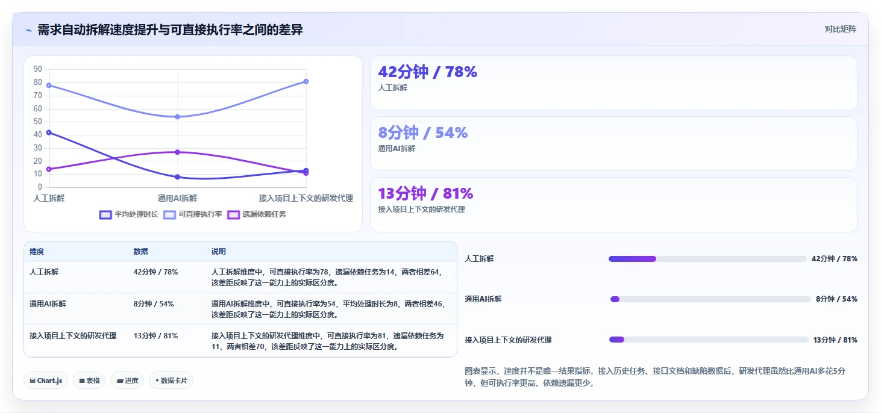Image resolution: width=881 pixels, height=413 pixels.
Task: Click the 人工拆解 description mentioning 两者相差64
Action: [x=327, y=277]
